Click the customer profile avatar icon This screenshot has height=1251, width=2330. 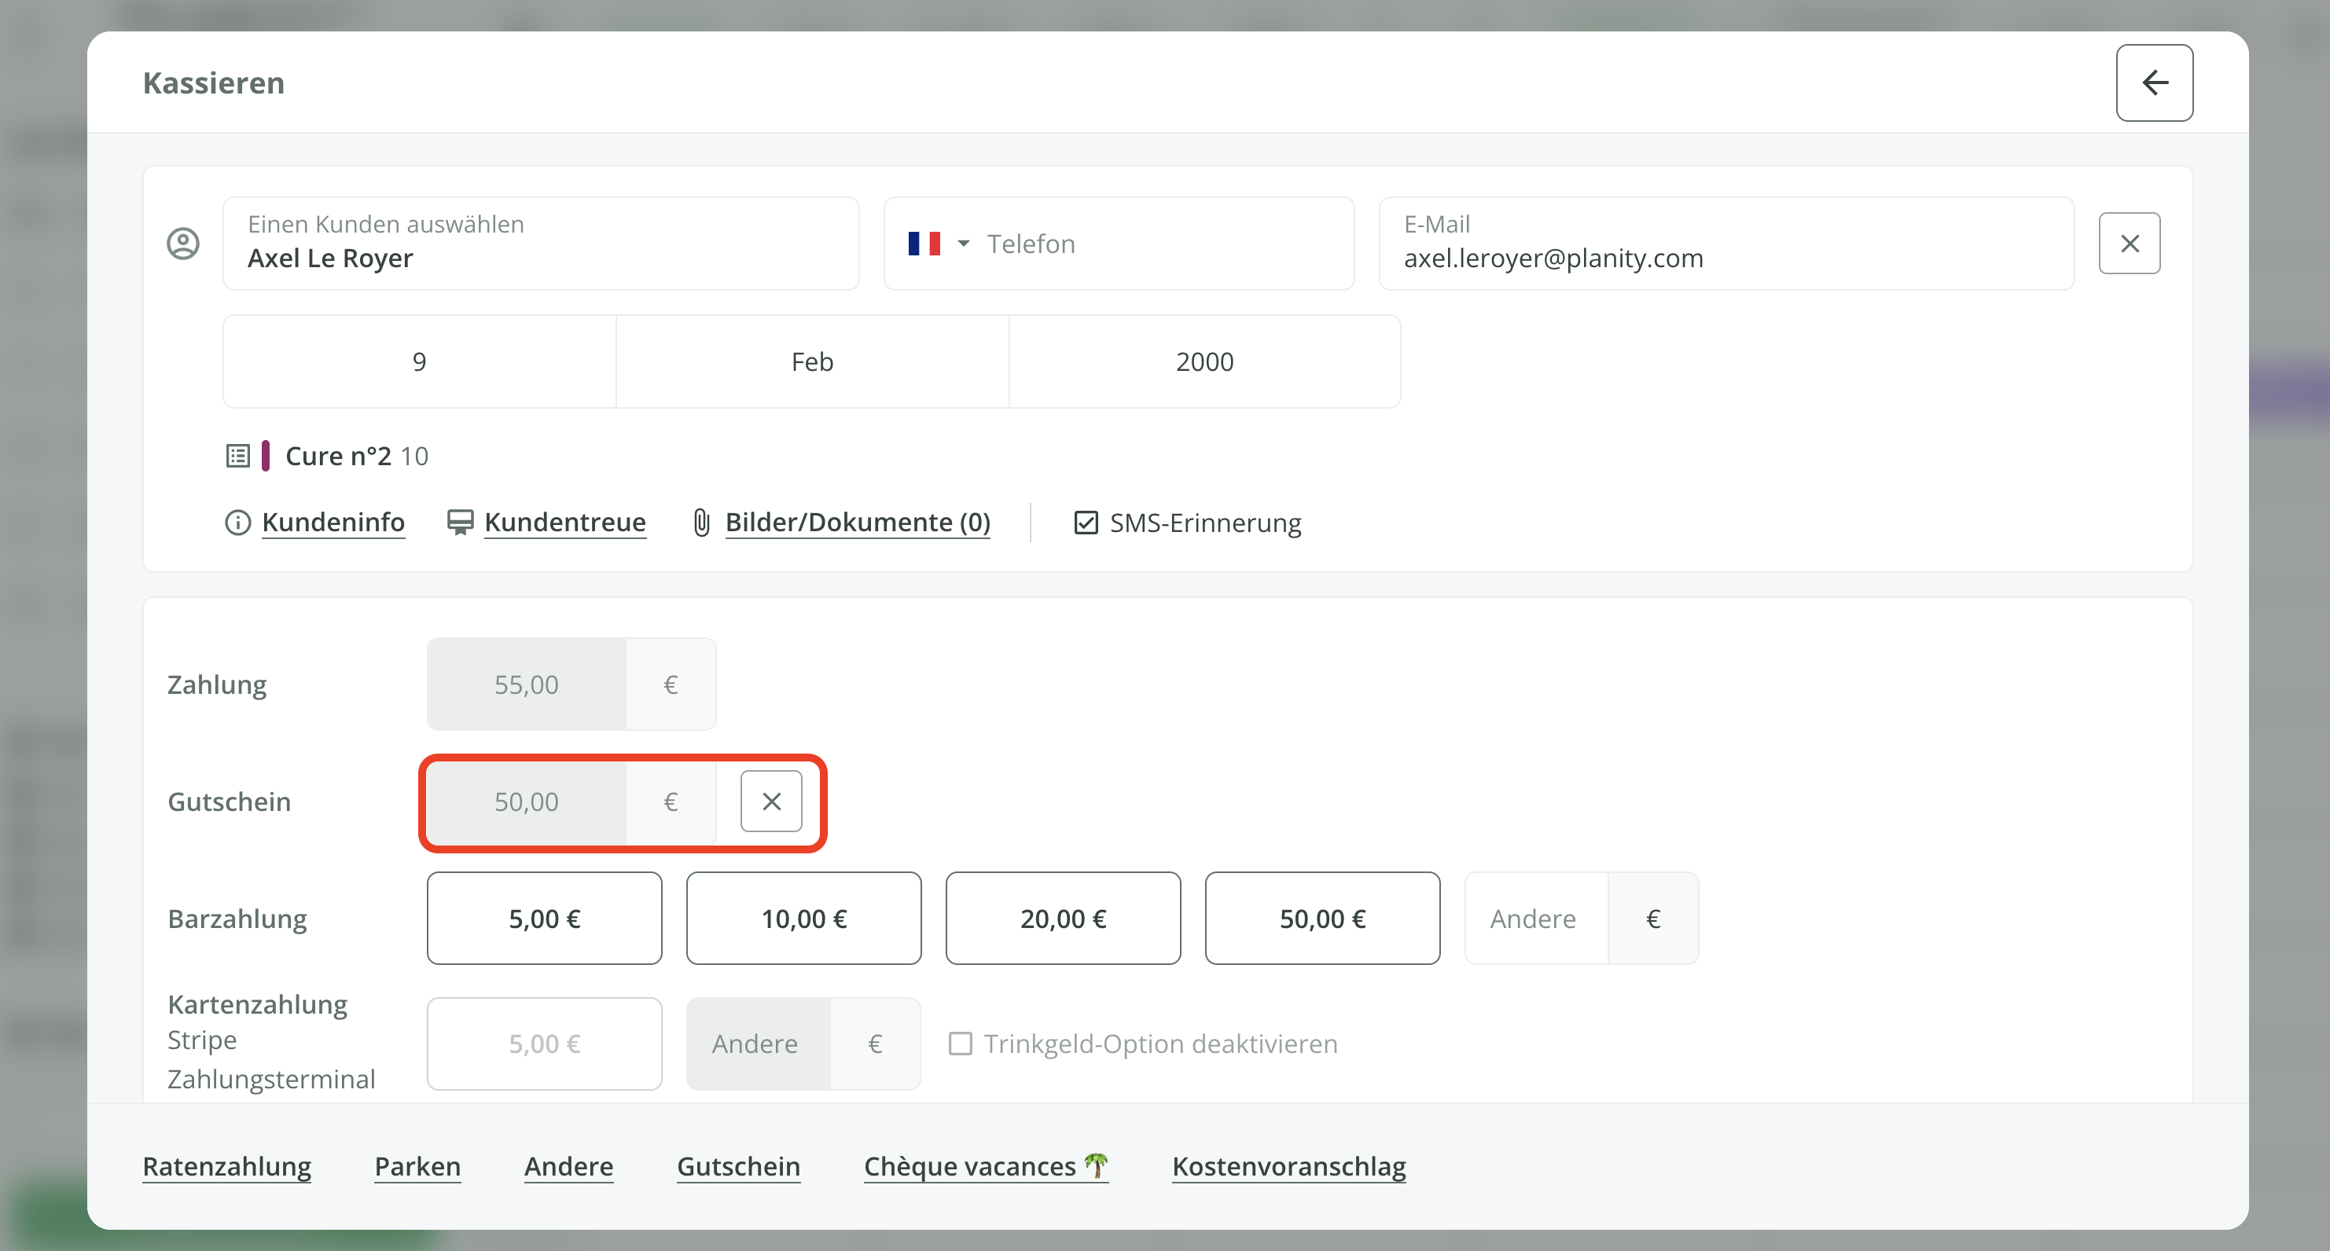[x=184, y=243]
